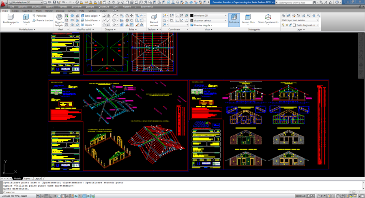
Task: Toggle the Esclusione culling button
Action: click(234, 19)
